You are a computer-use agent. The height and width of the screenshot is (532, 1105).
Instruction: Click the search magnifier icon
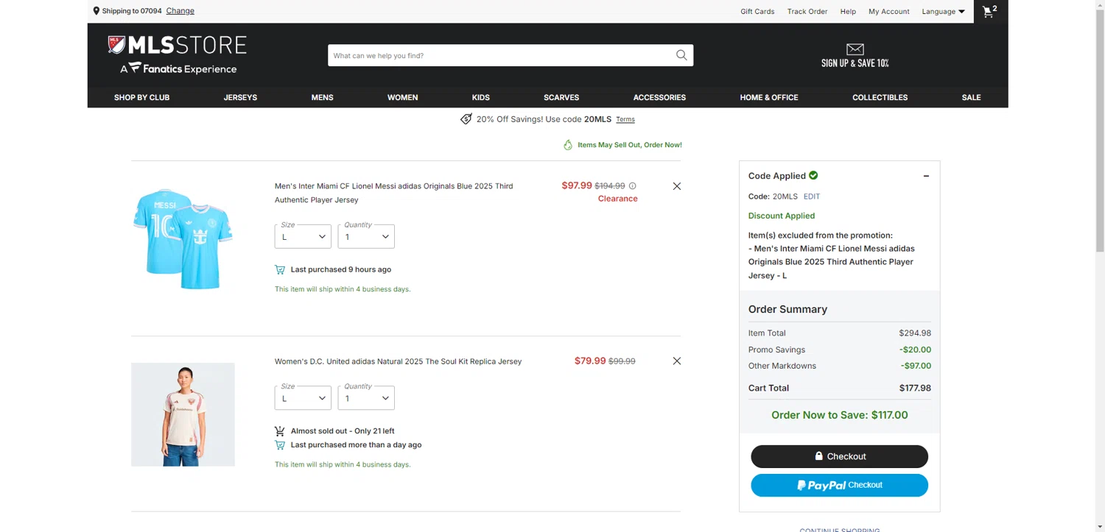pyautogui.click(x=681, y=55)
